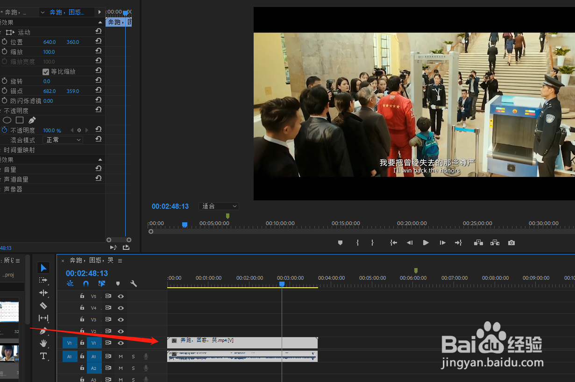This screenshot has width=575, height=382.
Task: Collapse the audio effects section arrow
Action: (x=100, y=160)
